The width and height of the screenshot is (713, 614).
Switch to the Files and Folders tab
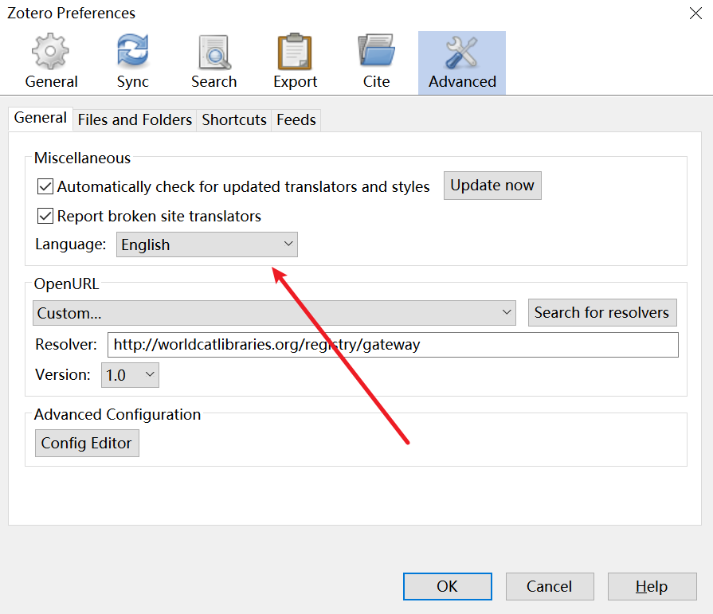pos(135,120)
